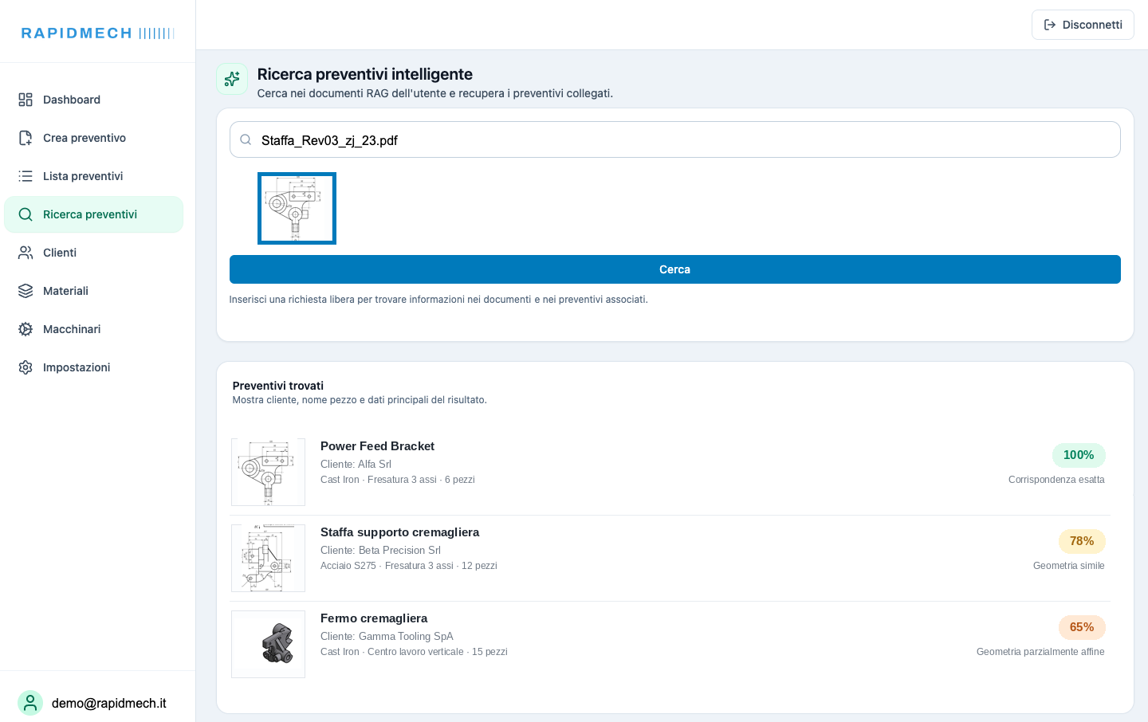Click the Staffa_Rev03_zj_23.pdf search field
1148x722 pixels.
coord(675,139)
